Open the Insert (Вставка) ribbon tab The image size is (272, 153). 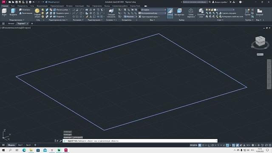[x=69, y=6]
